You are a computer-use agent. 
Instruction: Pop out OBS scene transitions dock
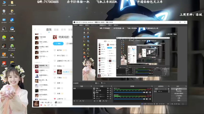coord(169,86)
